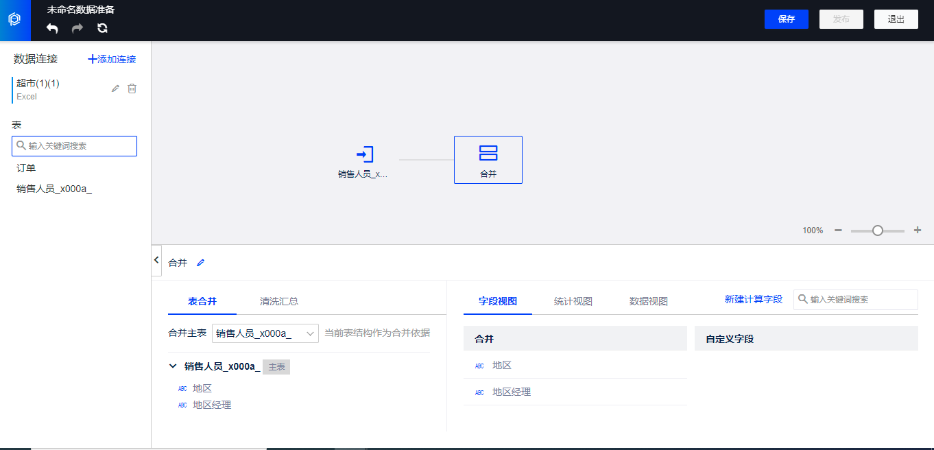
Task: Click ABC type icon beside 地区经理 in merge list
Action: point(479,392)
